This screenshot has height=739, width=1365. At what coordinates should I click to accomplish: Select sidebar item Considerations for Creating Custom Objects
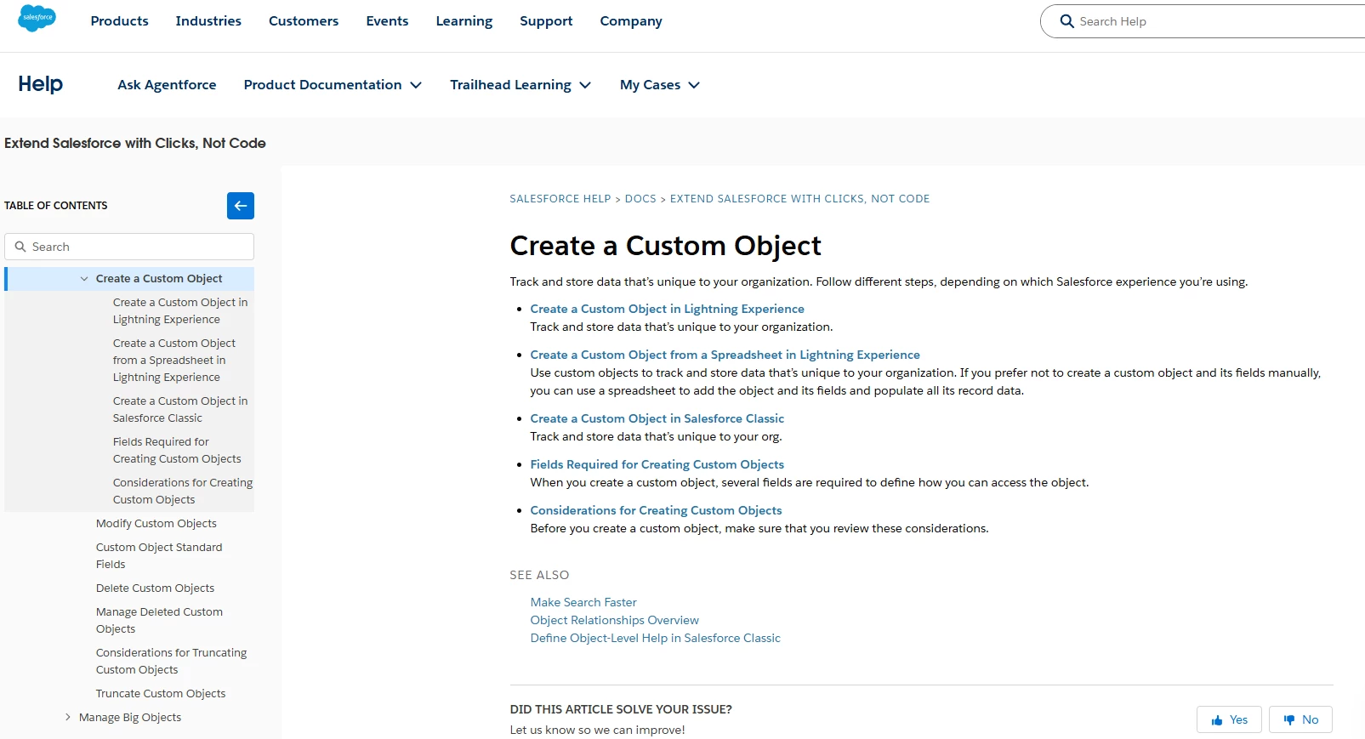183,492
